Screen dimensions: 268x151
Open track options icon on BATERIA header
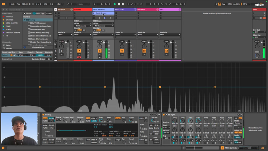coord(72,10)
